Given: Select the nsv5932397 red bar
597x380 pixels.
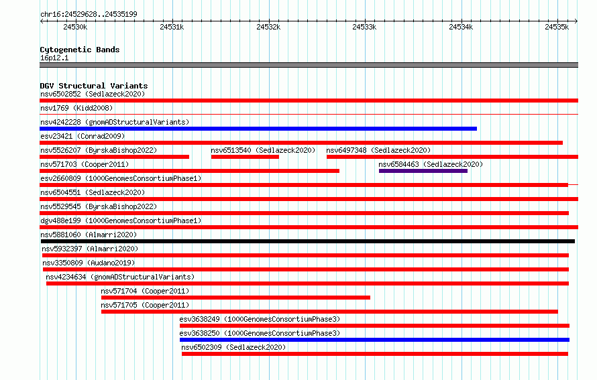Looking at the screenshot, I should [305, 255].
